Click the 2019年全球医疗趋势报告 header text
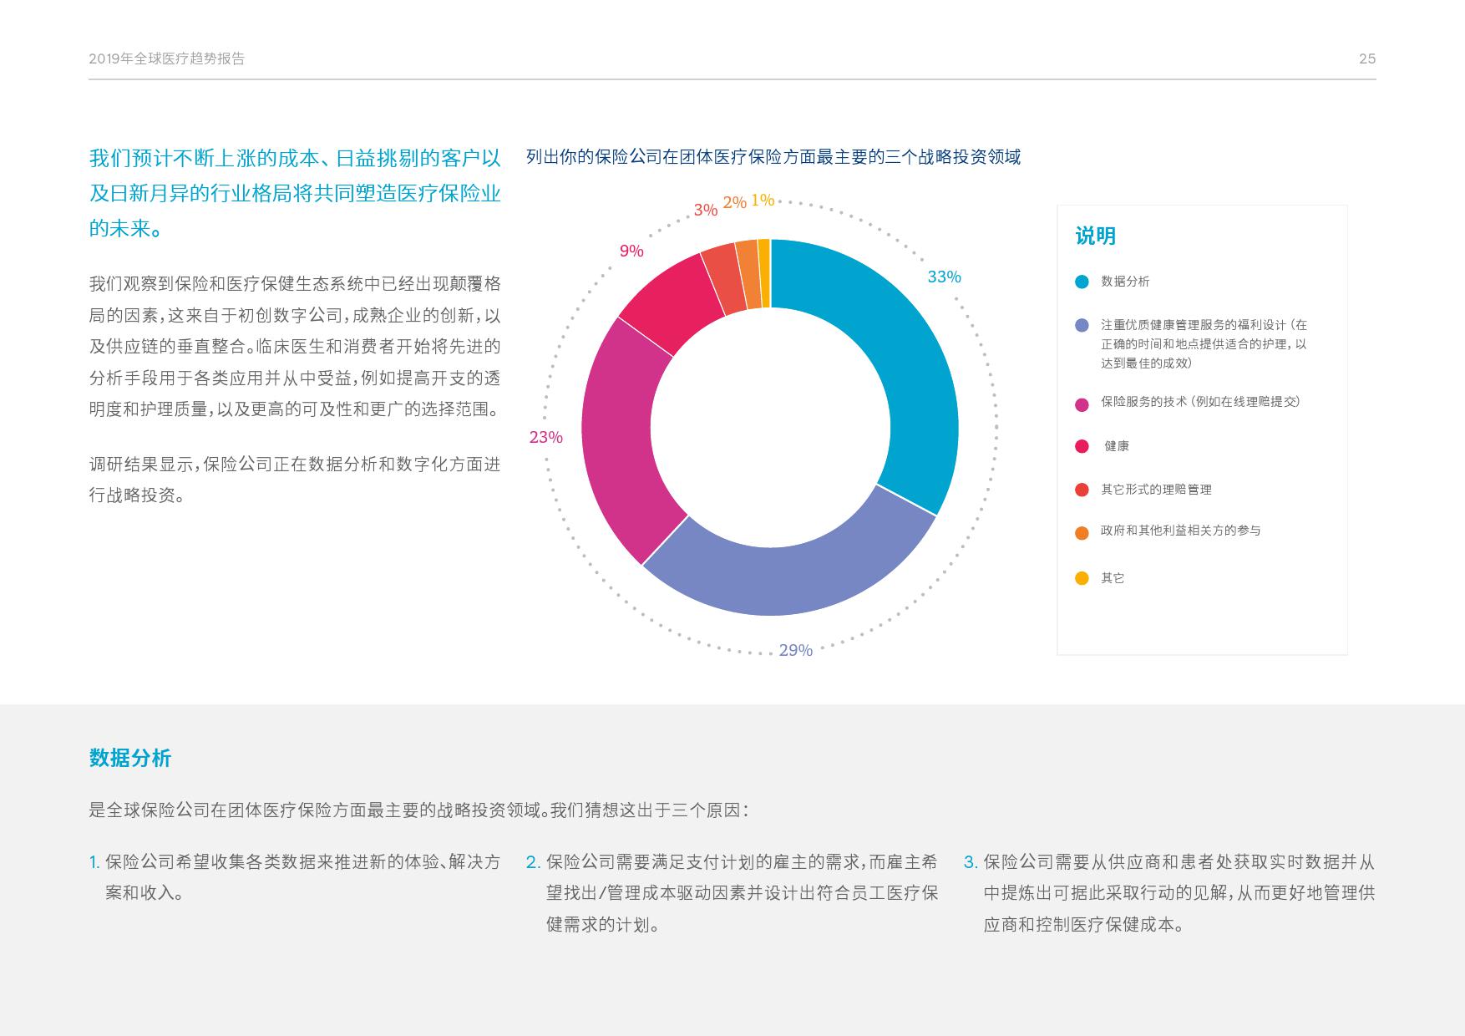The image size is (1465, 1036). point(167,58)
